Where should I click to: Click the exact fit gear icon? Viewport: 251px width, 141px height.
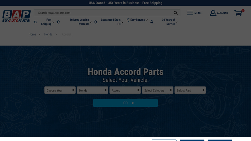point(96,22)
